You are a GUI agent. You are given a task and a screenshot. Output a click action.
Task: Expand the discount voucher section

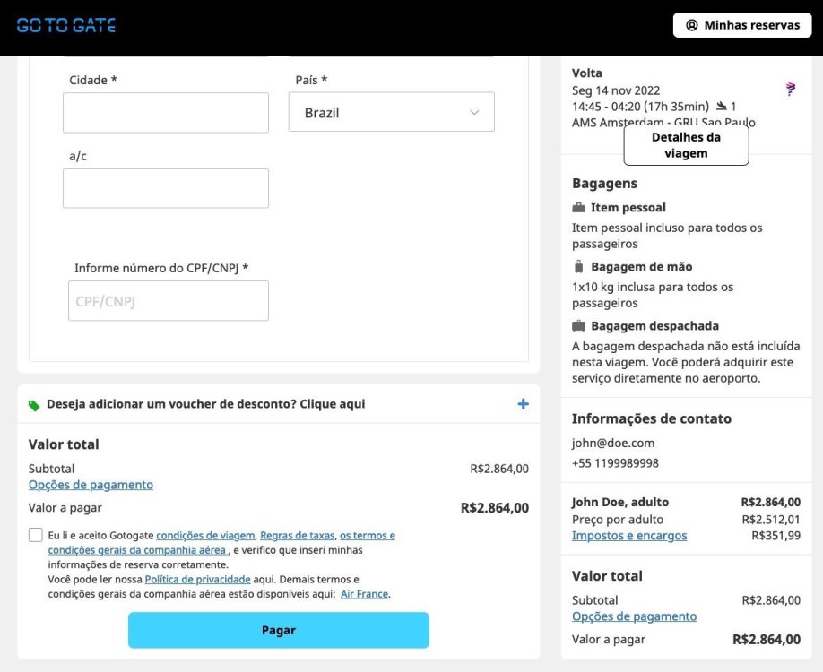pyautogui.click(x=206, y=404)
